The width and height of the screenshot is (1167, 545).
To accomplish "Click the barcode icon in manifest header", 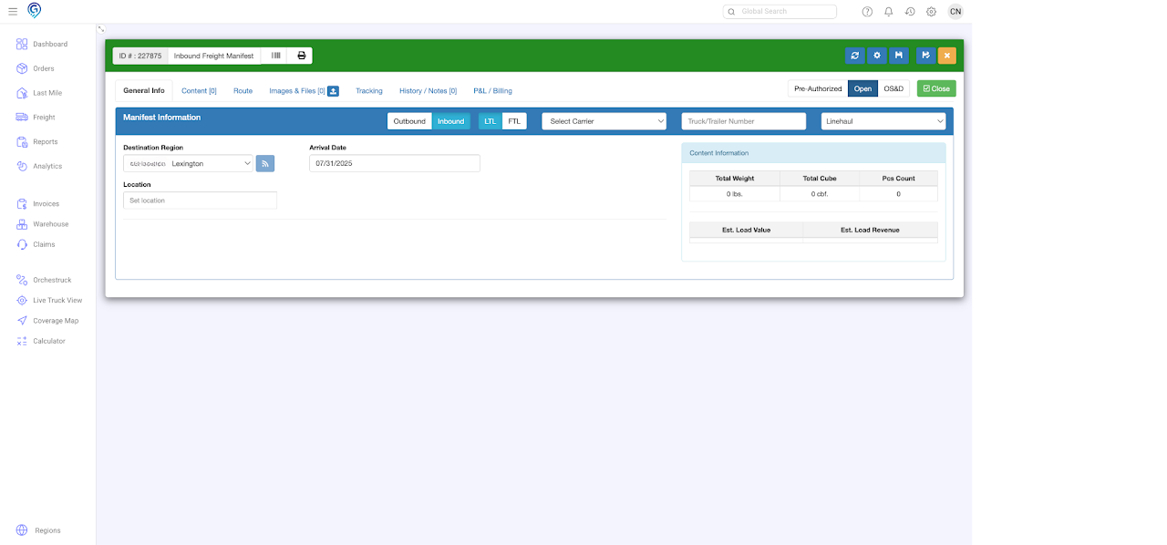I will point(275,56).
